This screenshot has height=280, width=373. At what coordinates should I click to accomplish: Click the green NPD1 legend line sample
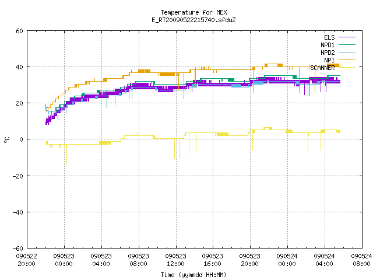click(x=347, y=45)
